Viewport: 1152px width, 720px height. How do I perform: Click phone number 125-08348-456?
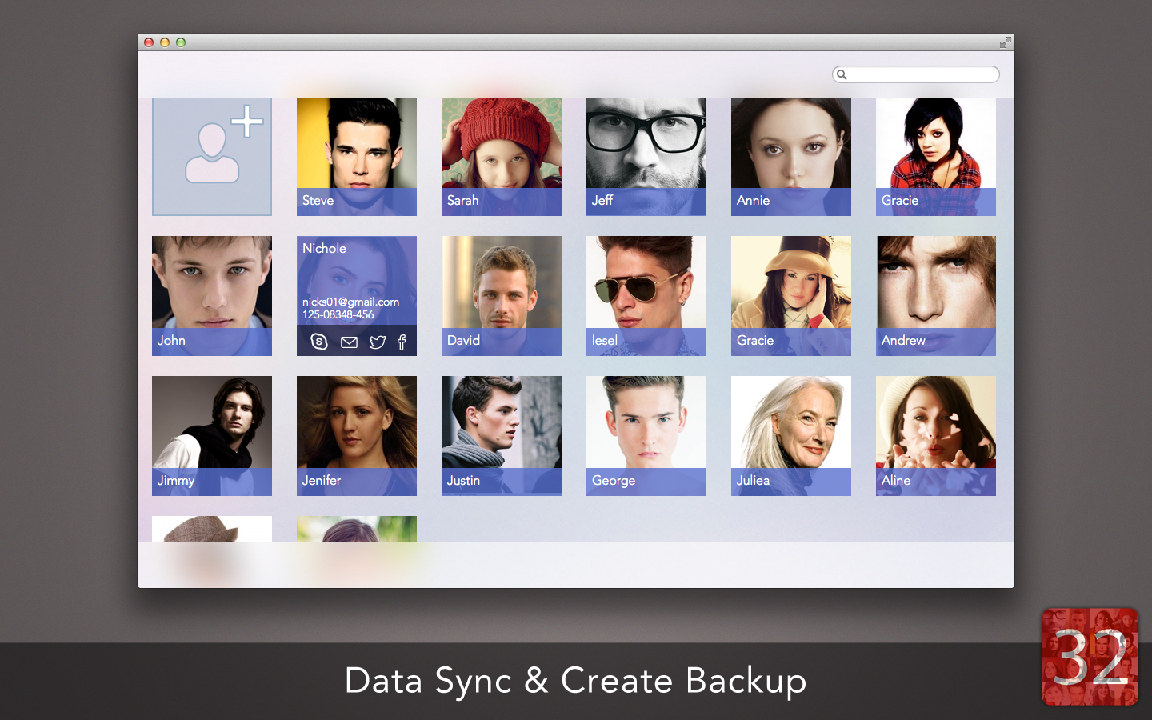[x=338, y=314]
